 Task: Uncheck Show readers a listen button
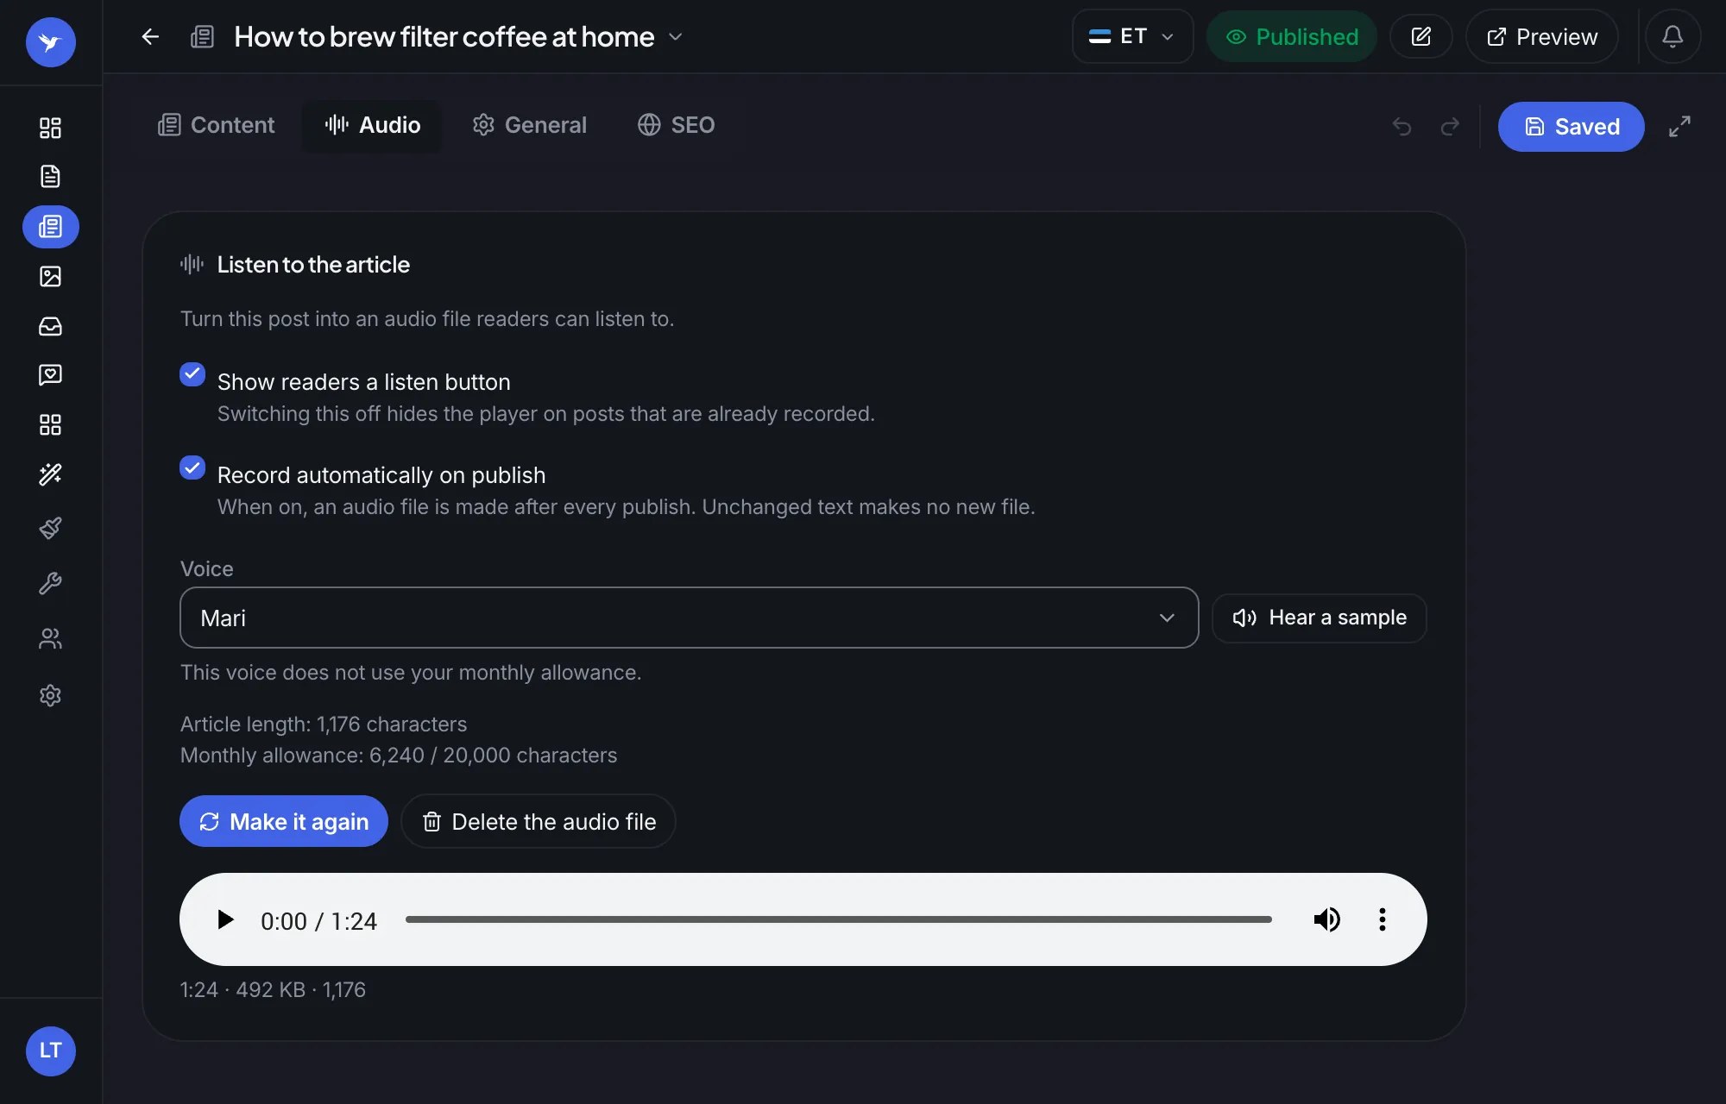[192, 374]
